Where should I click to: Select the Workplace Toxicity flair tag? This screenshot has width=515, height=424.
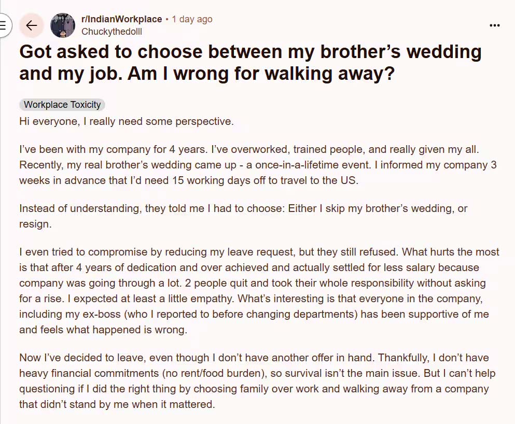[62, 105]
